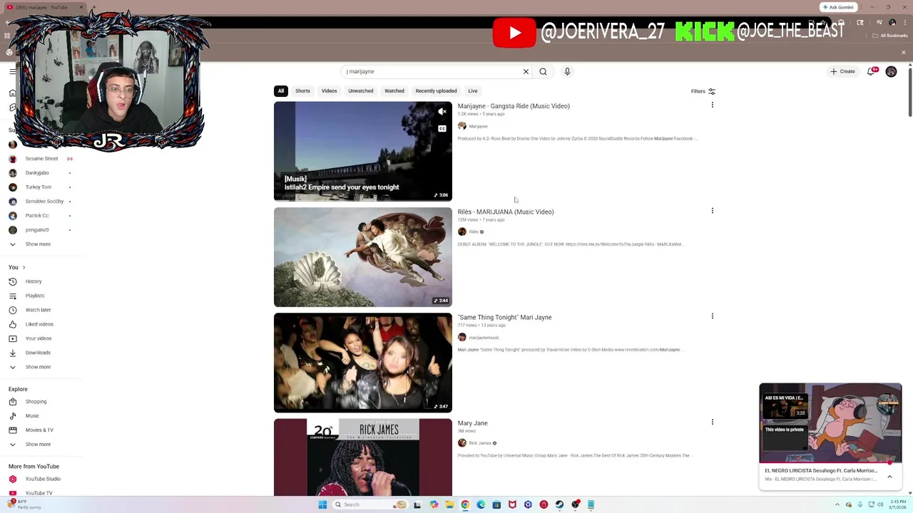913x513 pixels.
Task: Play the Same Thing Tonight thumbnail
Action: pos(363,363)
